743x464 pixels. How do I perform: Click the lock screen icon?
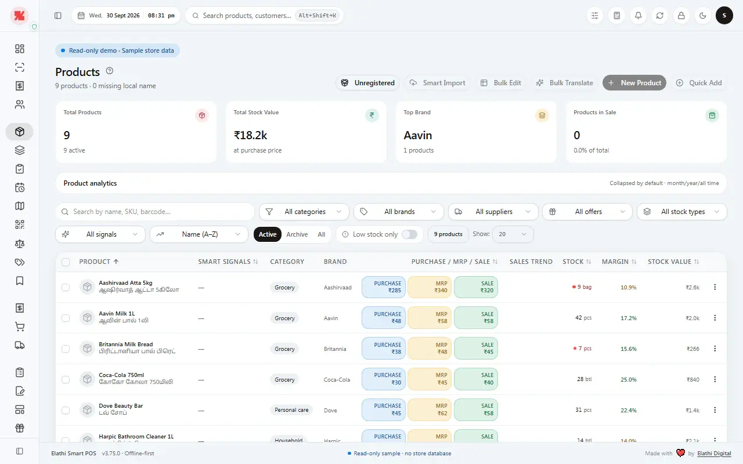(x=681, y=16)
